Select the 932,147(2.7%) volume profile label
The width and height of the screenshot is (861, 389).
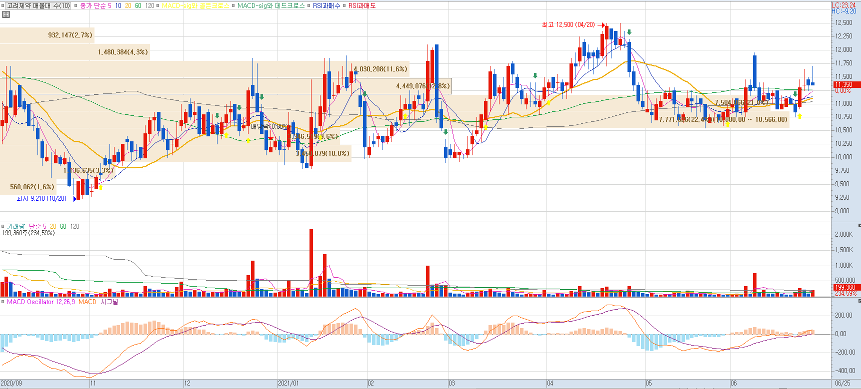tap(70, 35)
